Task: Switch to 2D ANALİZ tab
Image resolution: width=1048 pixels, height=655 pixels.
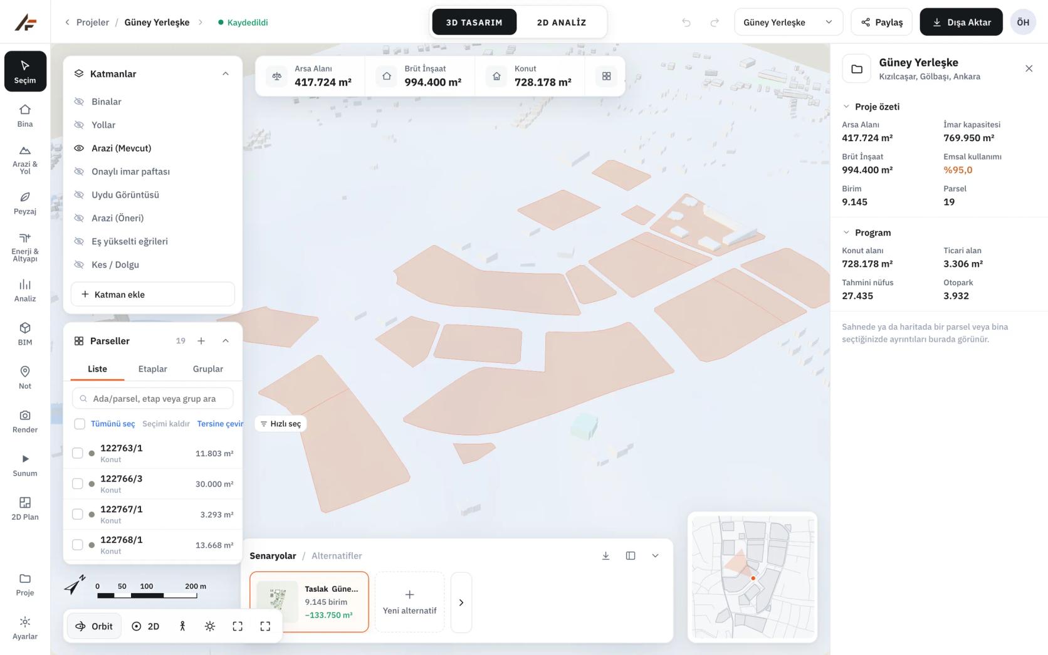Action: tap(562, 23)
